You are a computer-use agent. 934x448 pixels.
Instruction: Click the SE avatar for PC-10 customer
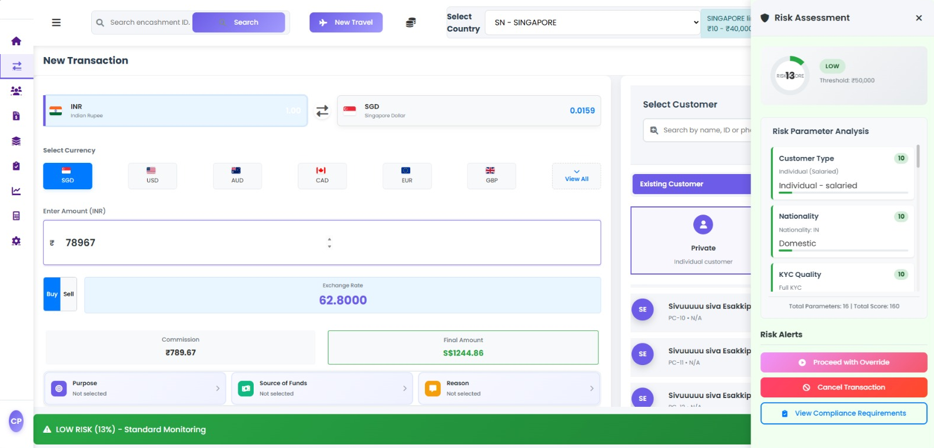[x=643, y=309]
